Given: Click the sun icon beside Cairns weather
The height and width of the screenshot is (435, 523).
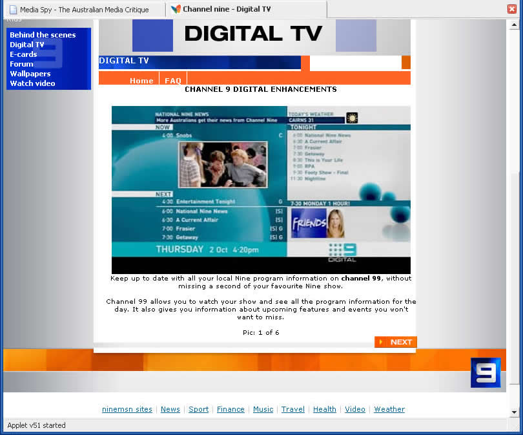Looking at the screenshot, I should [x=351, y=117].
